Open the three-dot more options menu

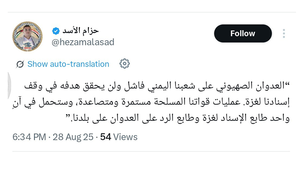coord(284,34)
